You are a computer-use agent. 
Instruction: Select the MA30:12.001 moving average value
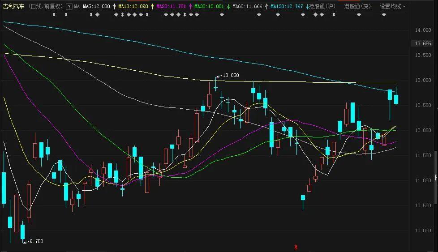209,6
